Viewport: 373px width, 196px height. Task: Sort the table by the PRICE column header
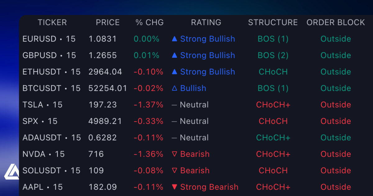(108, 22)
